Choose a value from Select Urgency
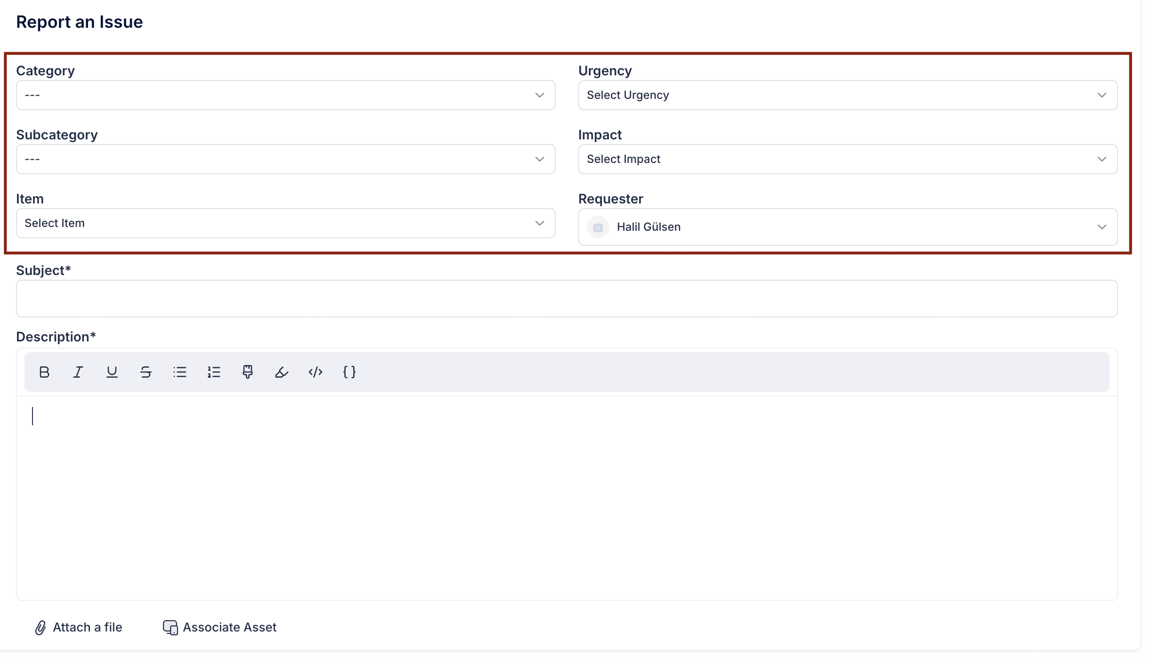Image resolution: width=1151 pixels, height=664 pixels. click(847, 95)
